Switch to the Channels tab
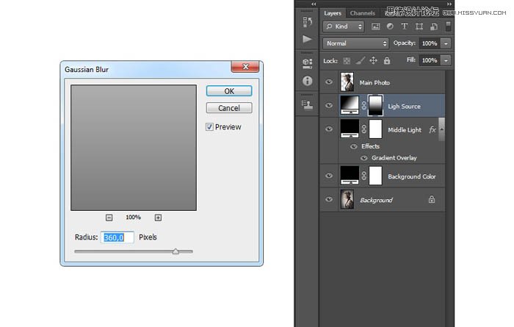 [x=362, y=12]
